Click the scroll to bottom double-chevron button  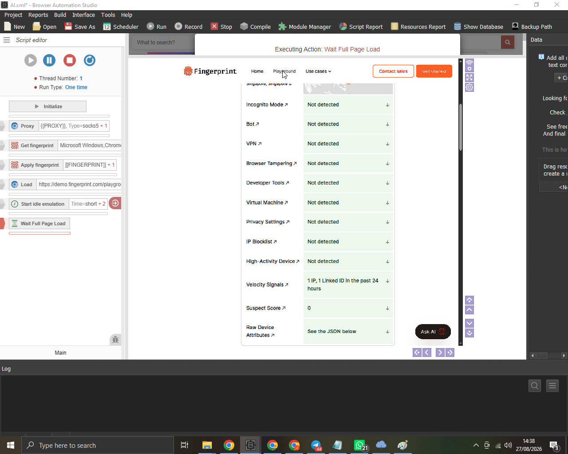(x=469, y=333)
